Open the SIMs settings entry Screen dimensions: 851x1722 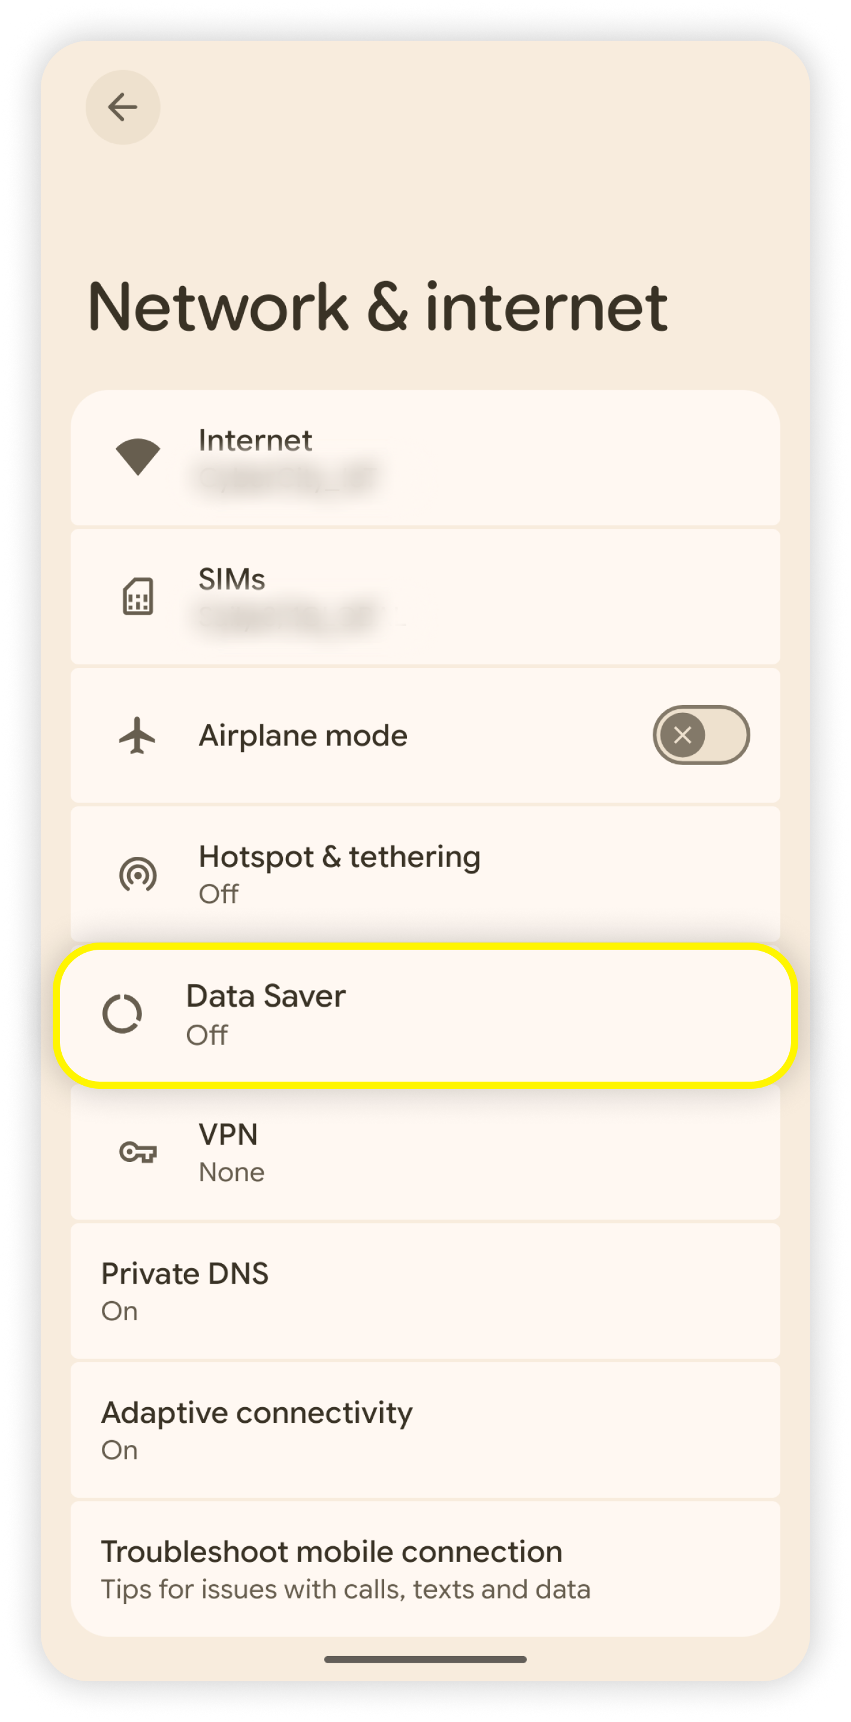425,596
